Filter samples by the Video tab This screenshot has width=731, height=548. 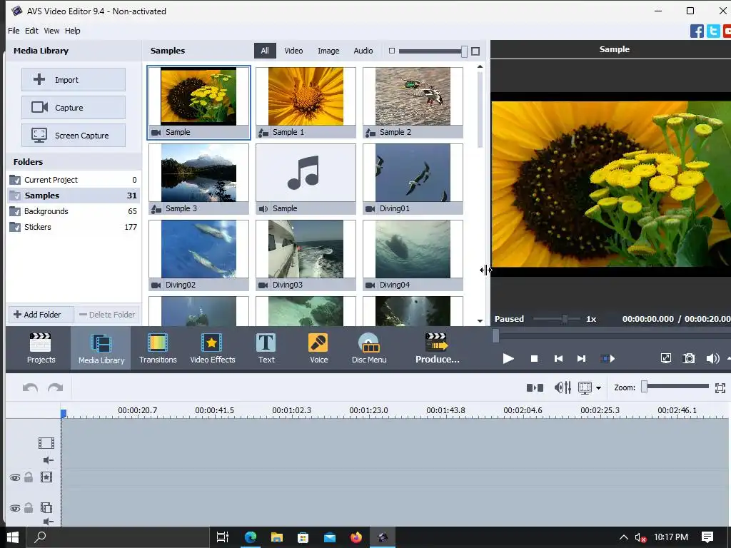point(293,51)
